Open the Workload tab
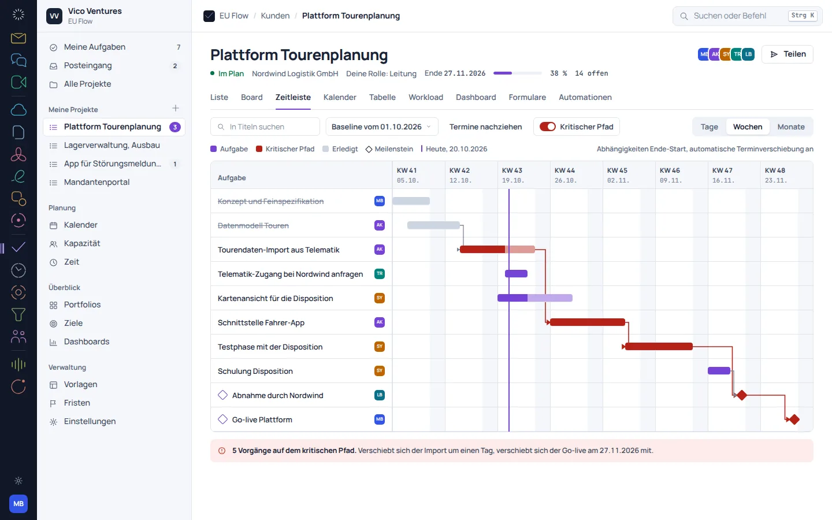The image size is (832, 520). pos(426,97)
